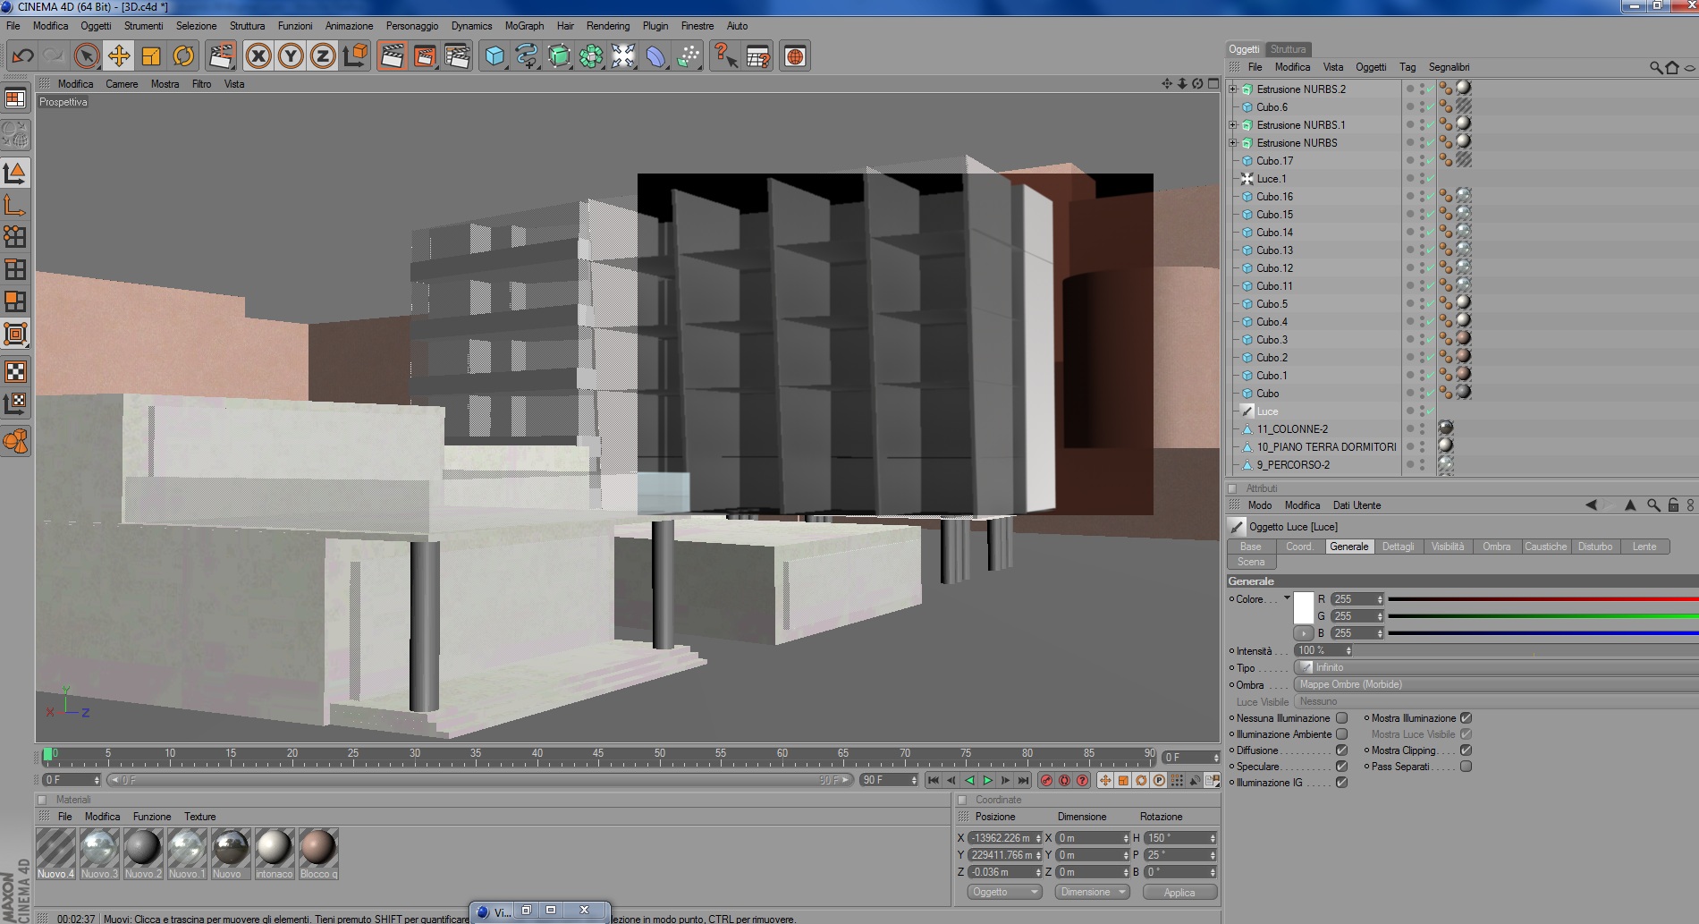1699x924 pixels.
Task: Activate the Rotate tool in top toolbar
Action: click(183, 56)
